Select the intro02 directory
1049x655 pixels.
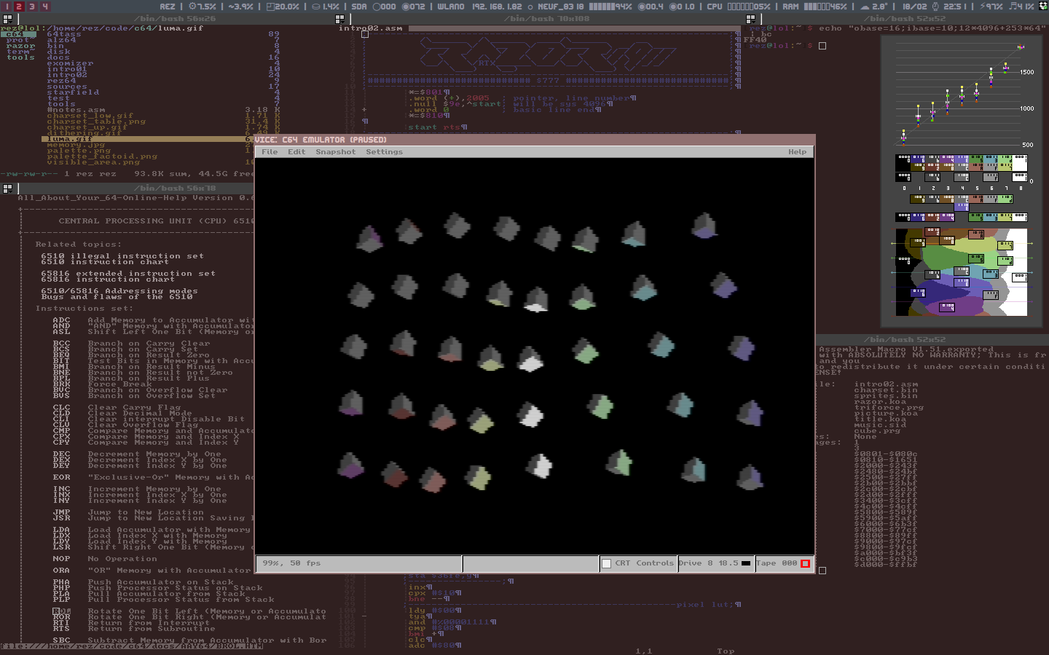point(67,75)
